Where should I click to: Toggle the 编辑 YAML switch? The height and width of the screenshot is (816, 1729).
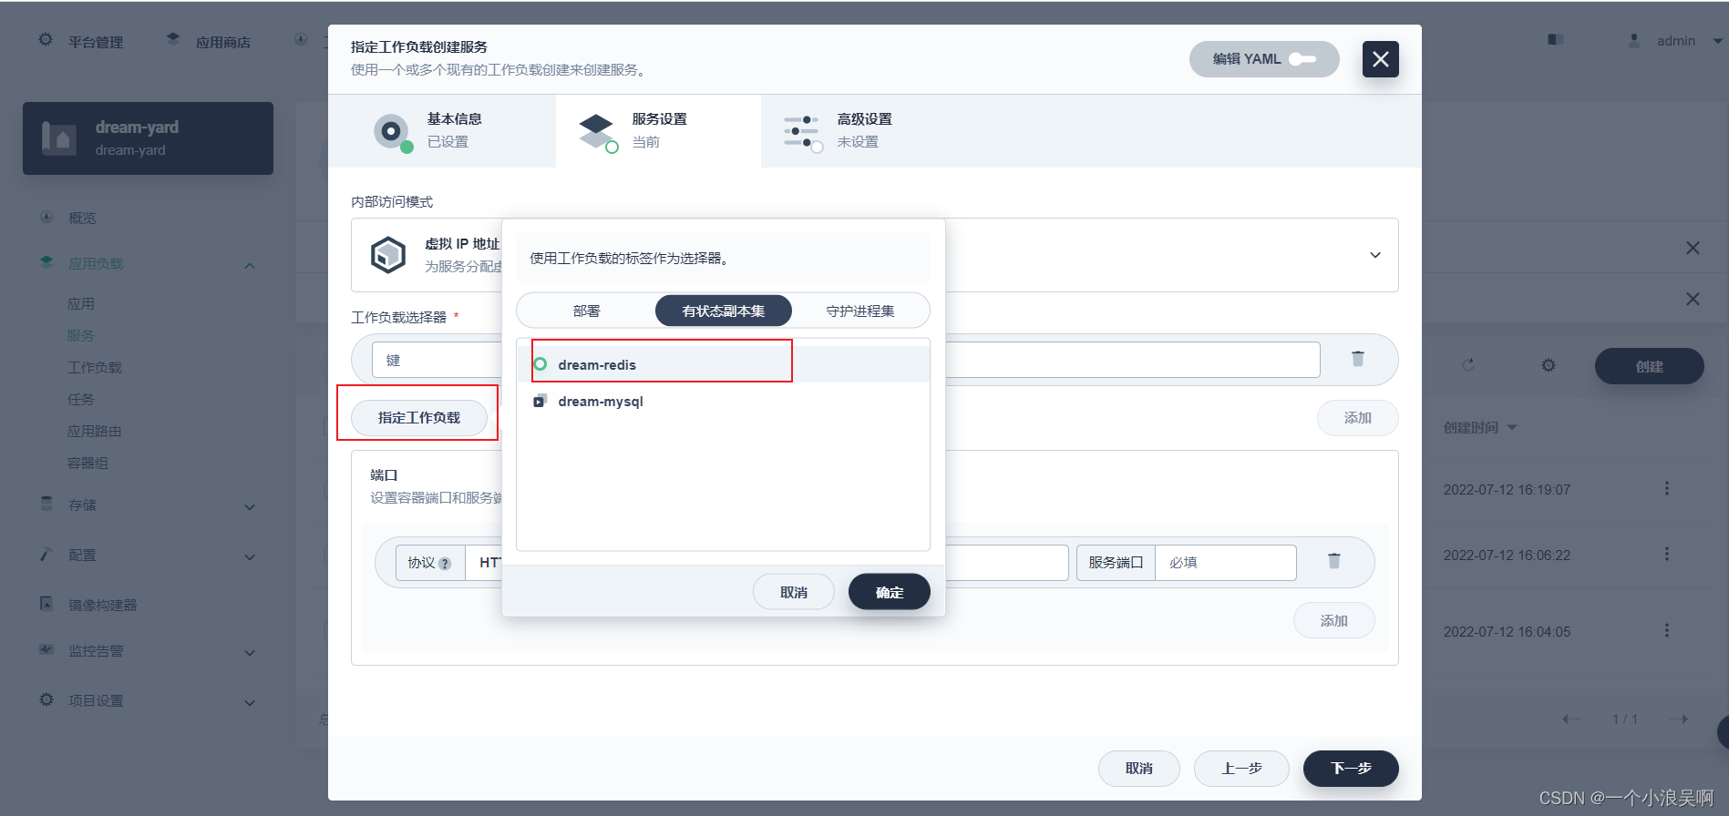[1302, 59]
